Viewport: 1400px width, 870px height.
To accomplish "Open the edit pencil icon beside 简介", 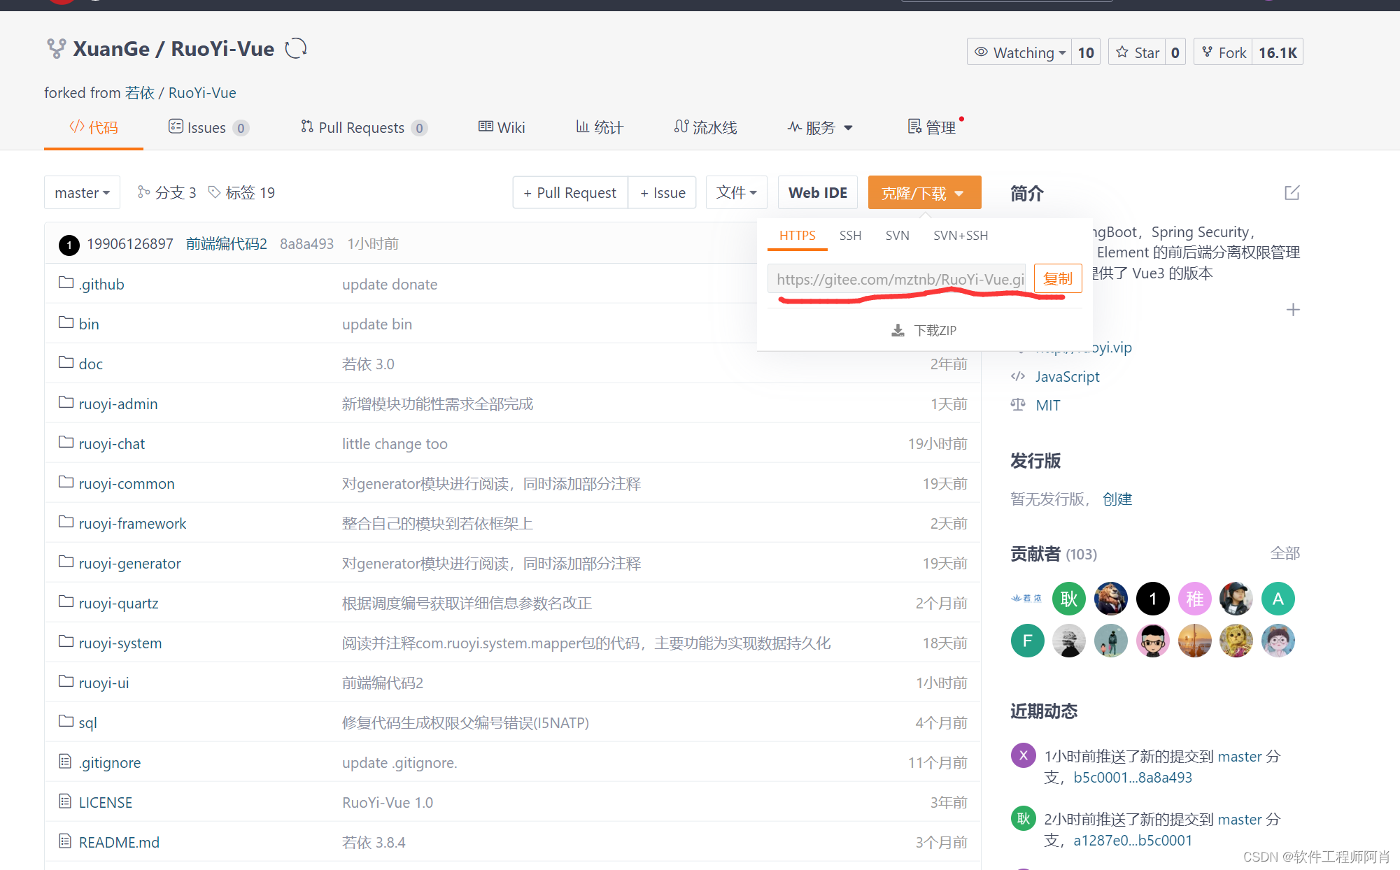I will pyautogui.click(x=1292, y=192).
